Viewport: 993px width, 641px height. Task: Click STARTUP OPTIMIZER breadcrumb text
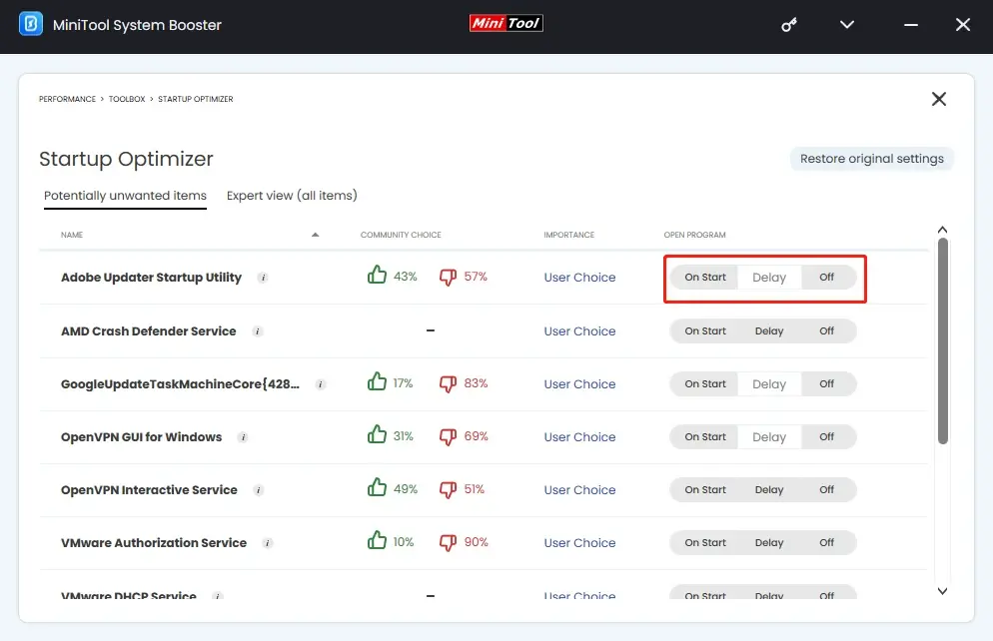click(x=195, y=100)
